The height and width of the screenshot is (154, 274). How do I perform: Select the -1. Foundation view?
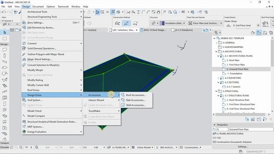[x=234, y=74]
